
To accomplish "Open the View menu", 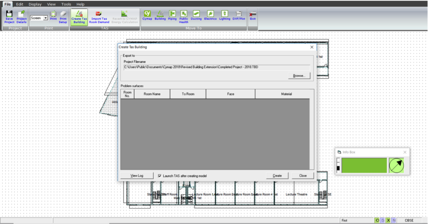I will coord(51,4).
